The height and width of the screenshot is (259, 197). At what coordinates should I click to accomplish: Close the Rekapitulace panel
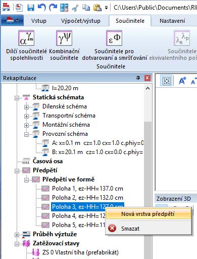[147, 78]
